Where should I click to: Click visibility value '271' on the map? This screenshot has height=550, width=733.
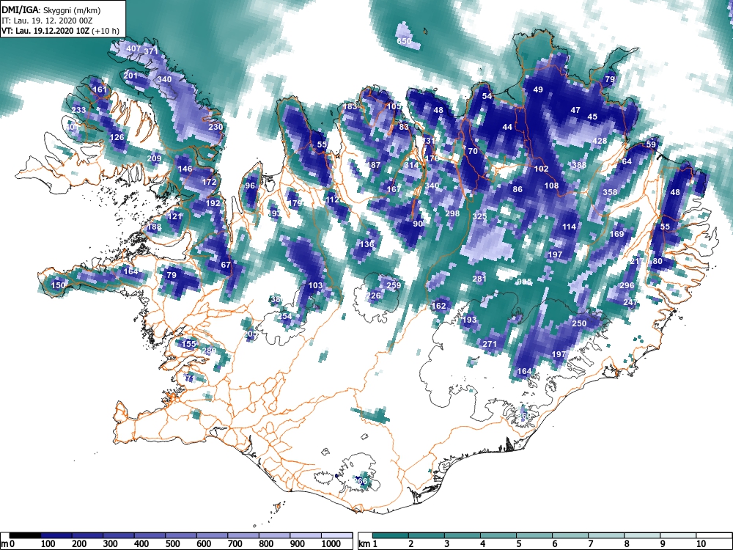pyautogui.click(x=490, y=344)
